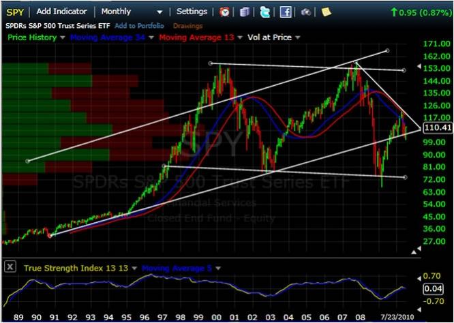Share chart via Twitter icon

tap(264, 12)
